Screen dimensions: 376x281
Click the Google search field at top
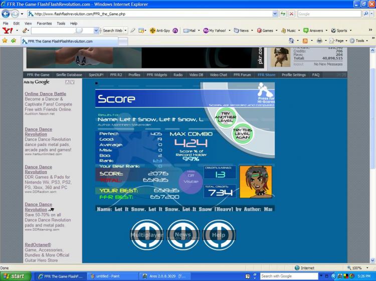(x=329, y=14)
